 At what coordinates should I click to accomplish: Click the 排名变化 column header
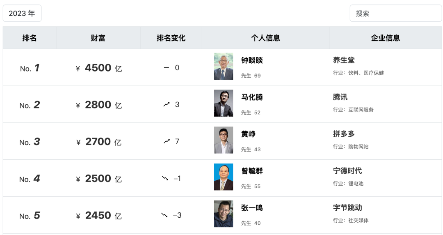tap(171, 38)
